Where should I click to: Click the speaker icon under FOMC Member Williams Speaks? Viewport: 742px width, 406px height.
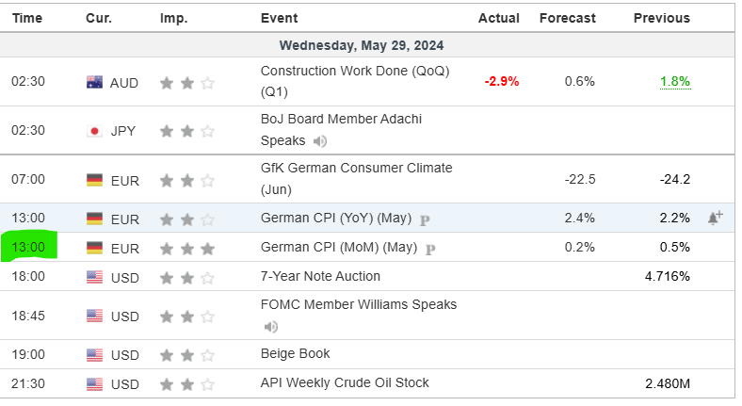(x=271, y=327)
